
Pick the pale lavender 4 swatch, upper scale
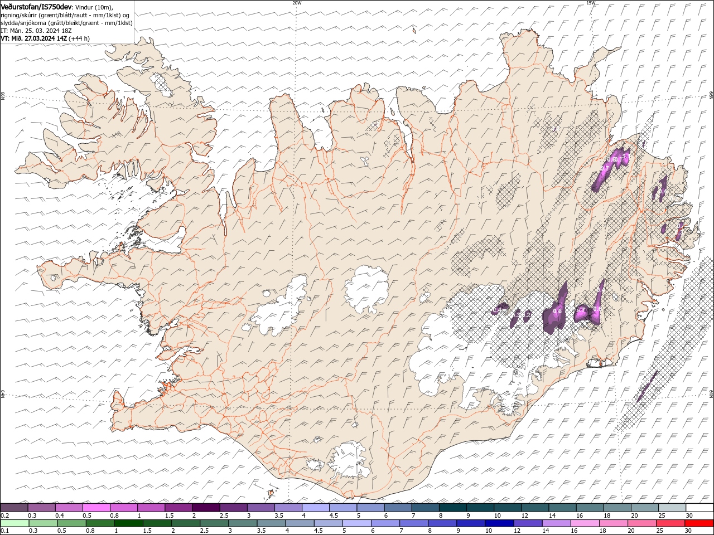315,508
